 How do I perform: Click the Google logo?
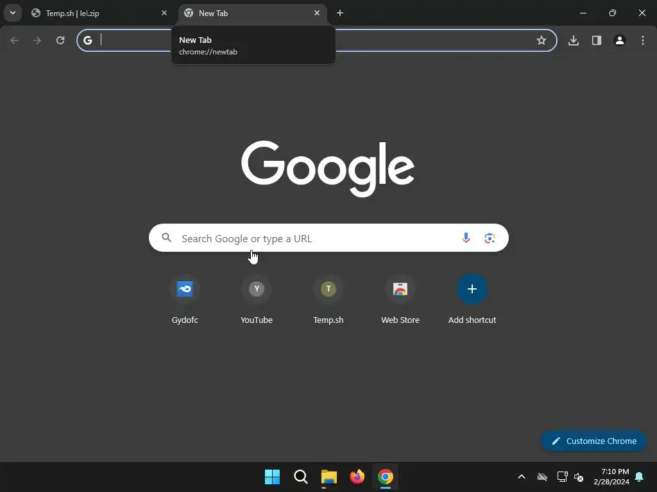pos(328,168)
